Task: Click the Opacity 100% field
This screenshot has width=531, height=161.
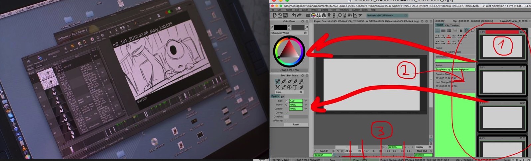Action: (x=296, y=109)
